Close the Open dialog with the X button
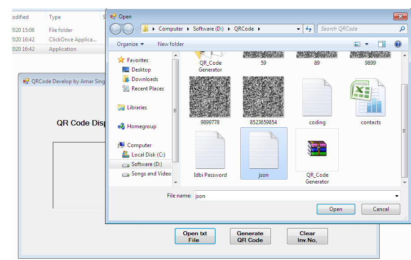 400,17
